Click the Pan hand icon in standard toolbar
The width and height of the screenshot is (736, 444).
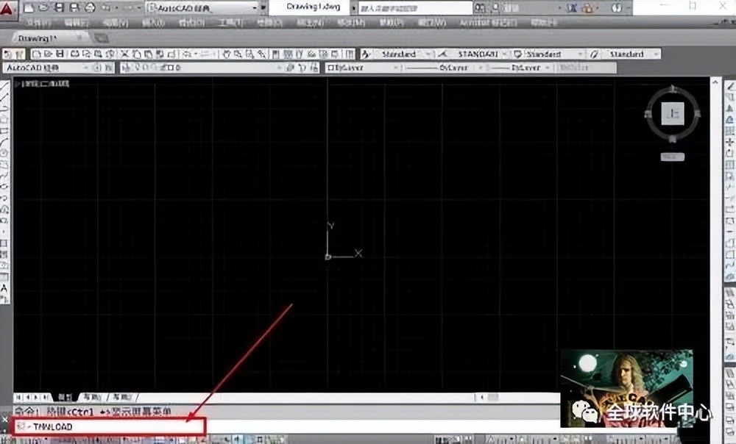click(227, 54)
